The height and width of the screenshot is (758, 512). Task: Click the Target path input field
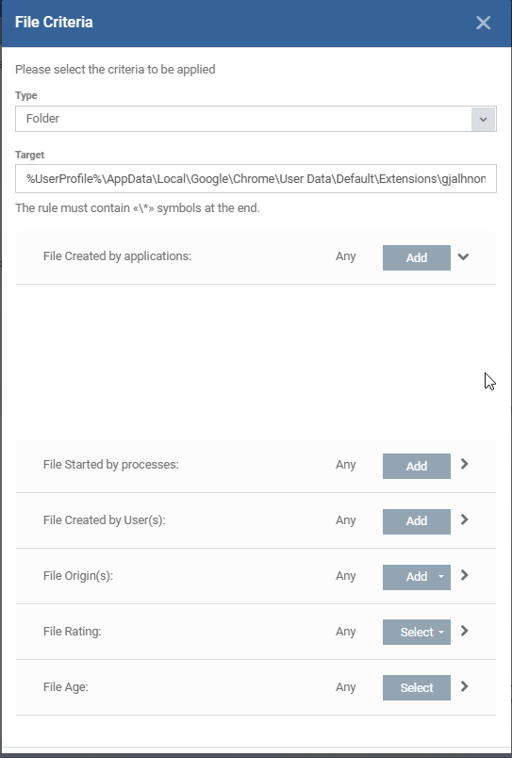tap(256, 179)
